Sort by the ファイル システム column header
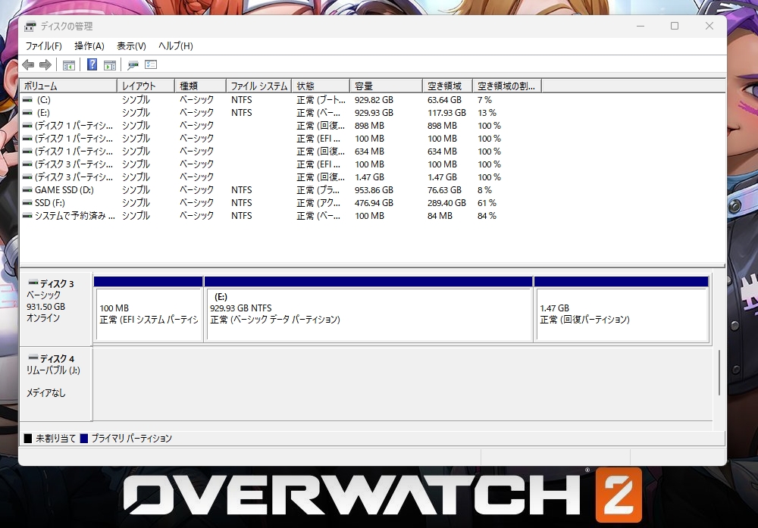The image size is (758, 528). pyautogui.click(x=258, y=86)
